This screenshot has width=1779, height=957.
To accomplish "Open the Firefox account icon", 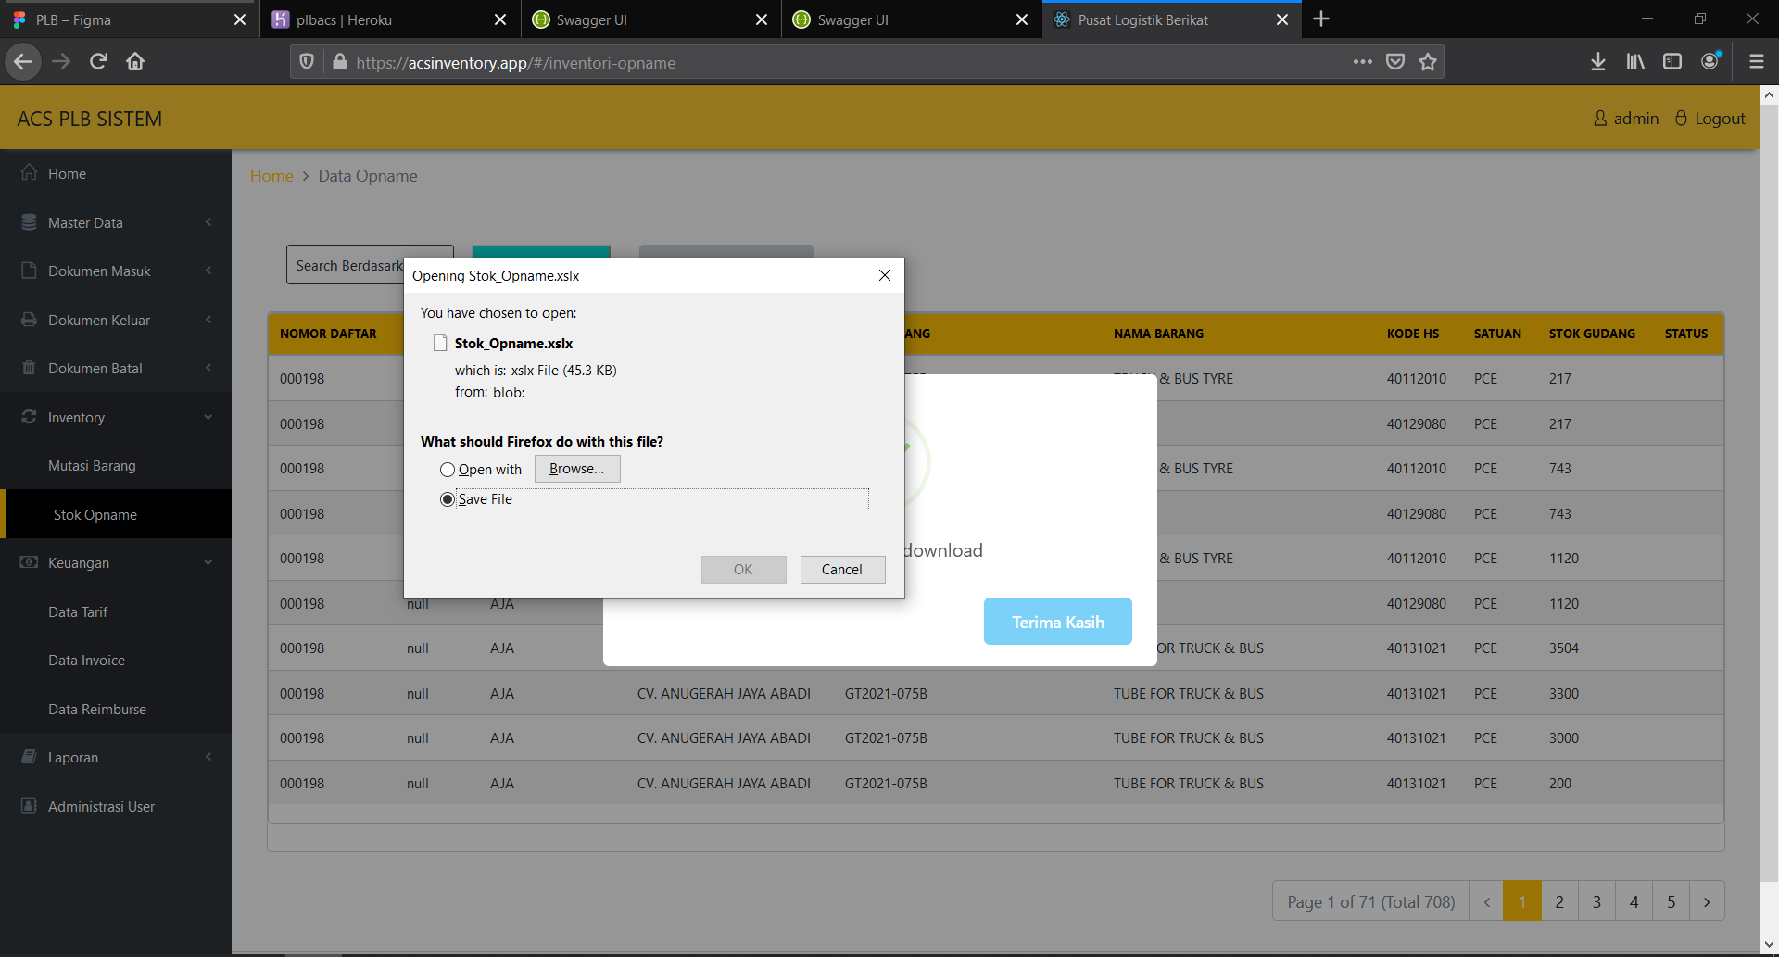I will pos(1710,61).
